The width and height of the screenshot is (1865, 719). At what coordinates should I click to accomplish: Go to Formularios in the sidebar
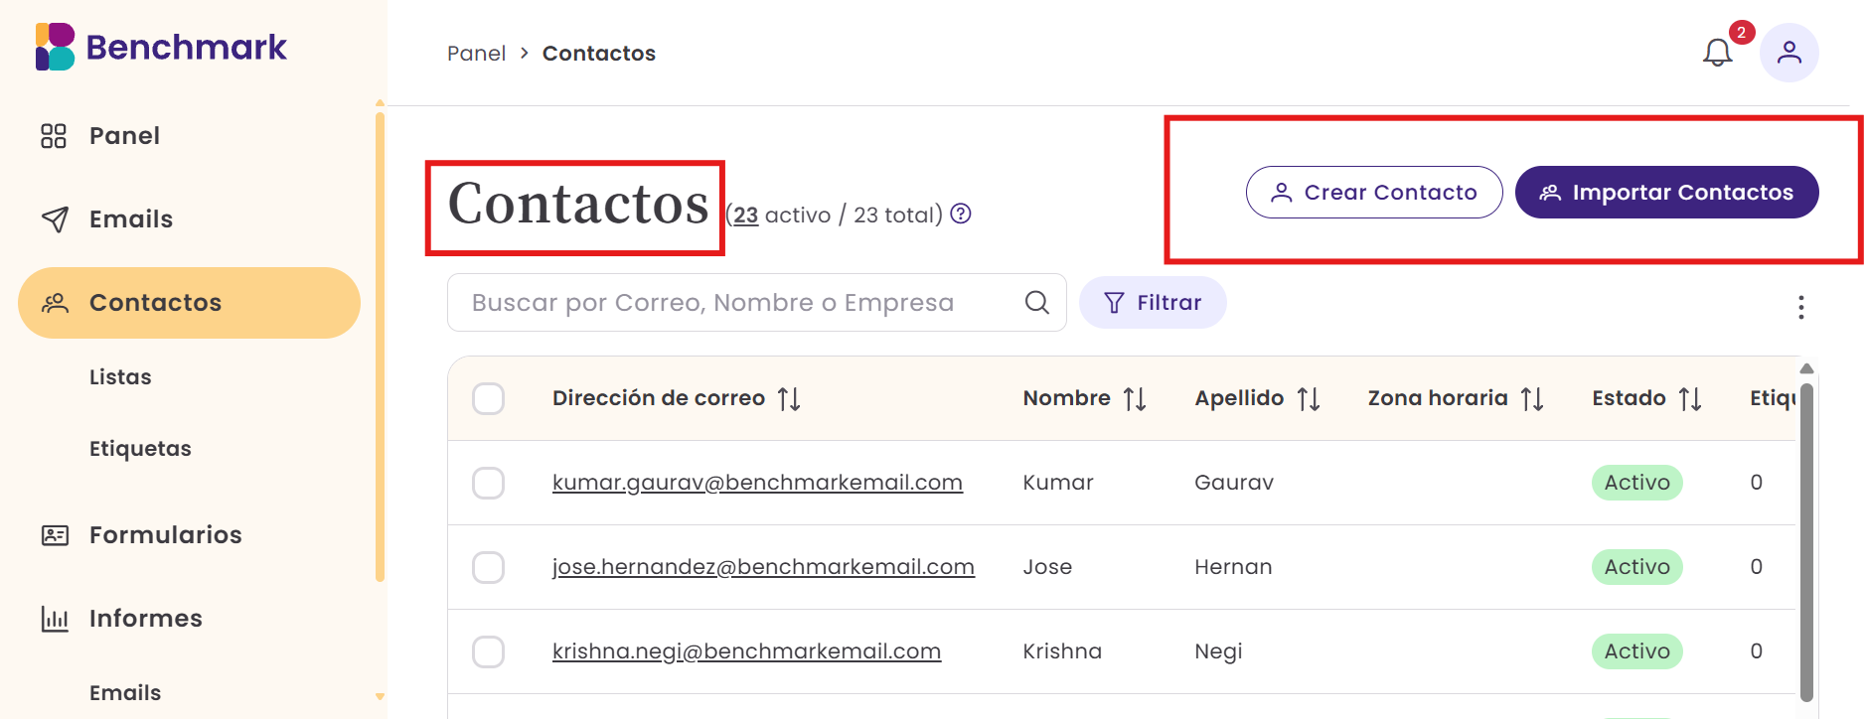pos(165,535)
